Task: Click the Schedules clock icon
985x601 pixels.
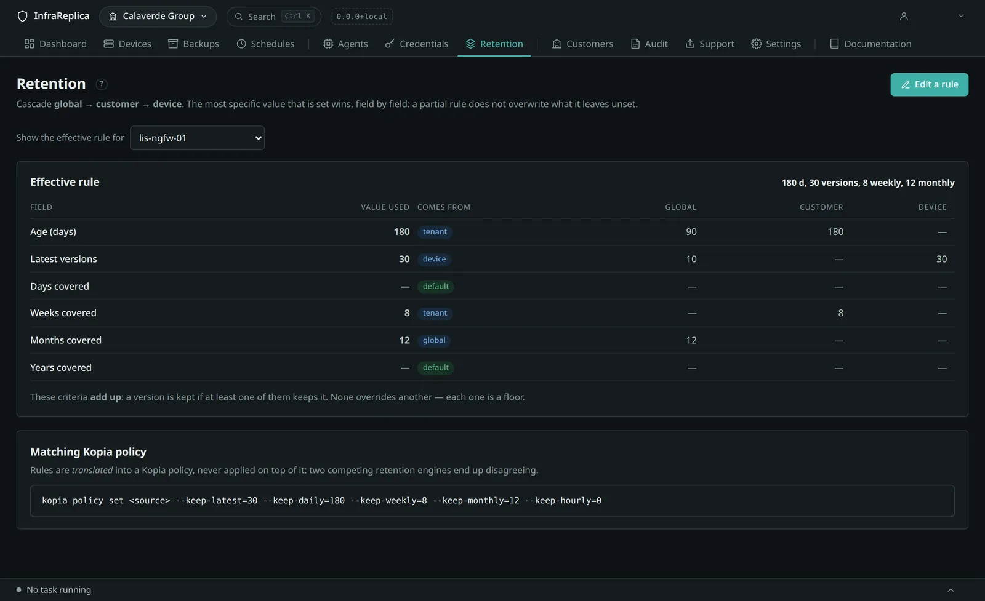Action: [241, 44]
